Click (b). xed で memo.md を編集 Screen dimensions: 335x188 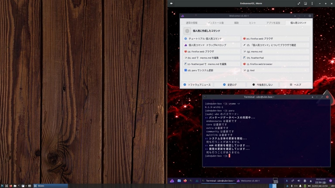[212, 58]
